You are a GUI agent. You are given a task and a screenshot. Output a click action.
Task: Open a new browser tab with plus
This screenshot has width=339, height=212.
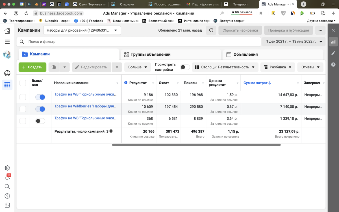(x=303, y=4)
